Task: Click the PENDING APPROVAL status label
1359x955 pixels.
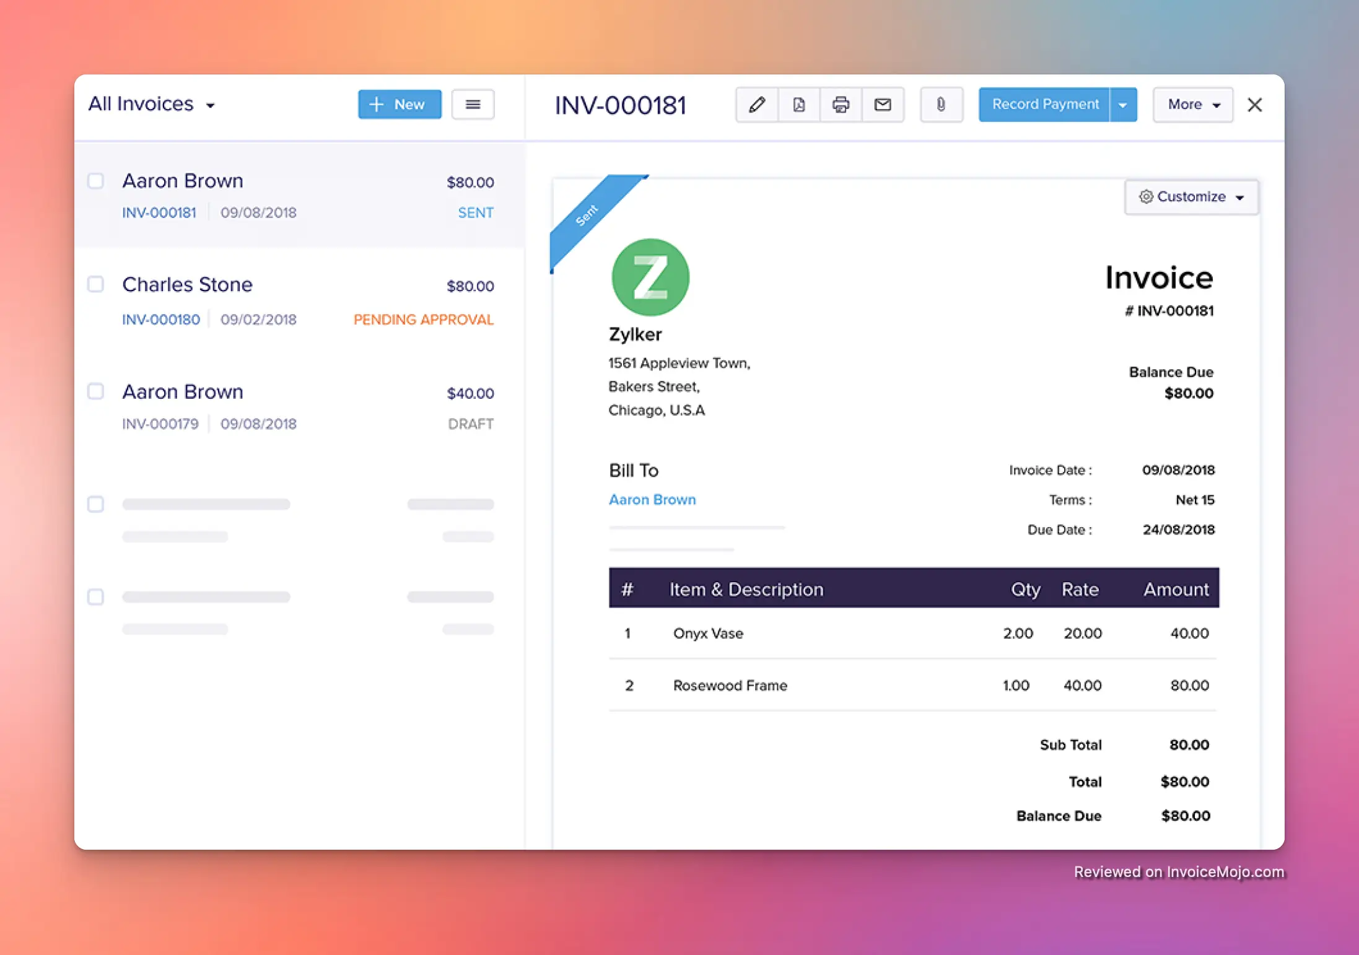Action: (x=424, y=320)
